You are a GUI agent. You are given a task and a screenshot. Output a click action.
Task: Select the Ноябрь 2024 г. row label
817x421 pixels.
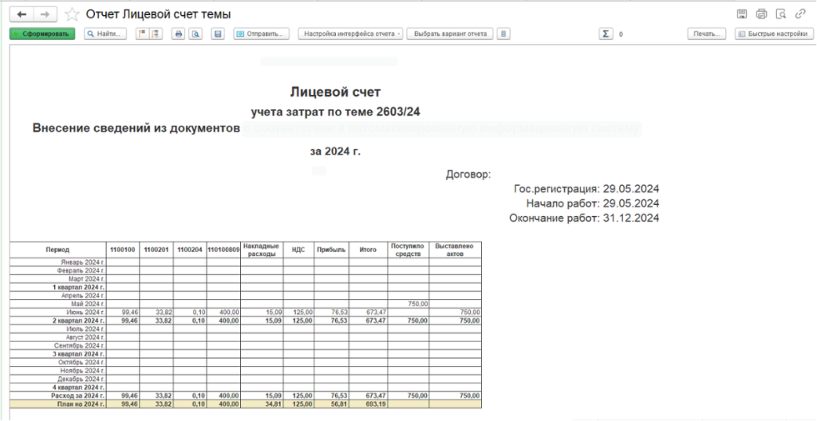(57, 371)
